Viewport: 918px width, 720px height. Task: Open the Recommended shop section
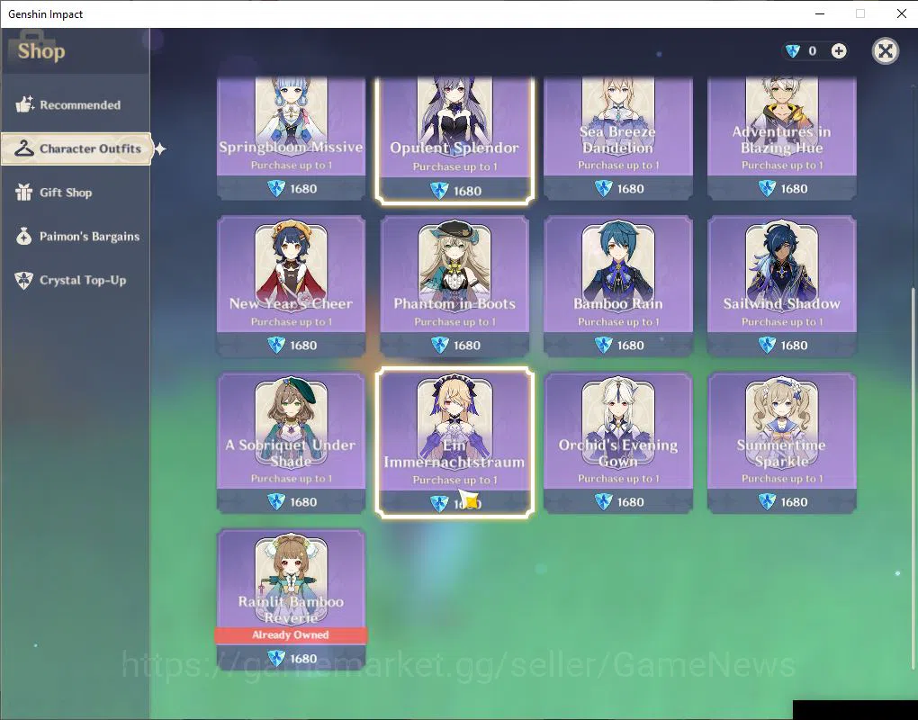[75, 104]
